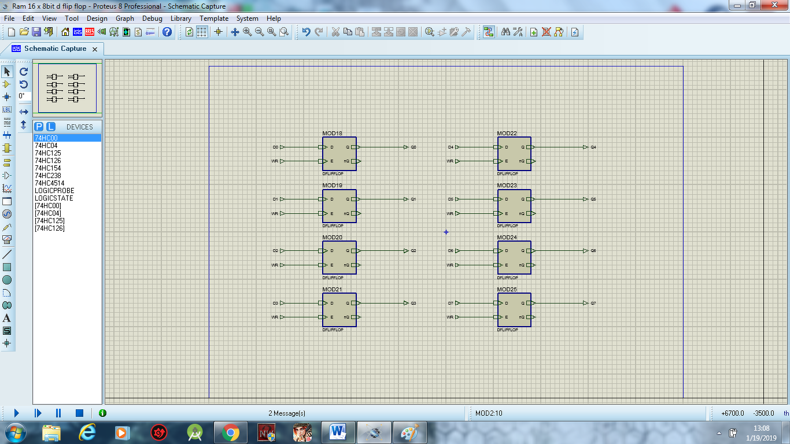
Task: Select Terminals Mode
Action: (7, 162)
